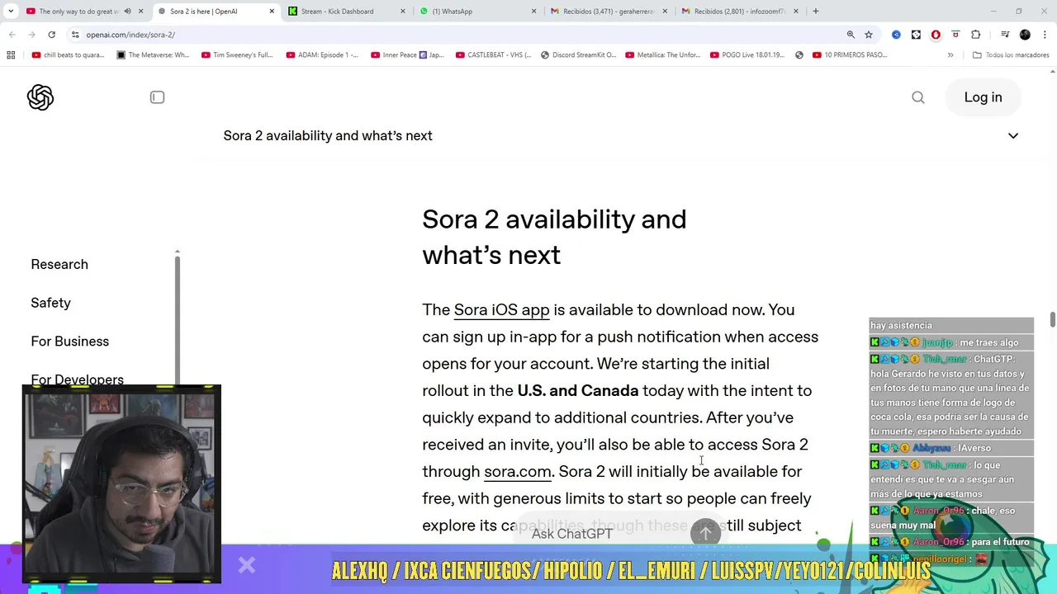View site information icon in address bar
Screen dimensions: 1057x594
point(75,35)
